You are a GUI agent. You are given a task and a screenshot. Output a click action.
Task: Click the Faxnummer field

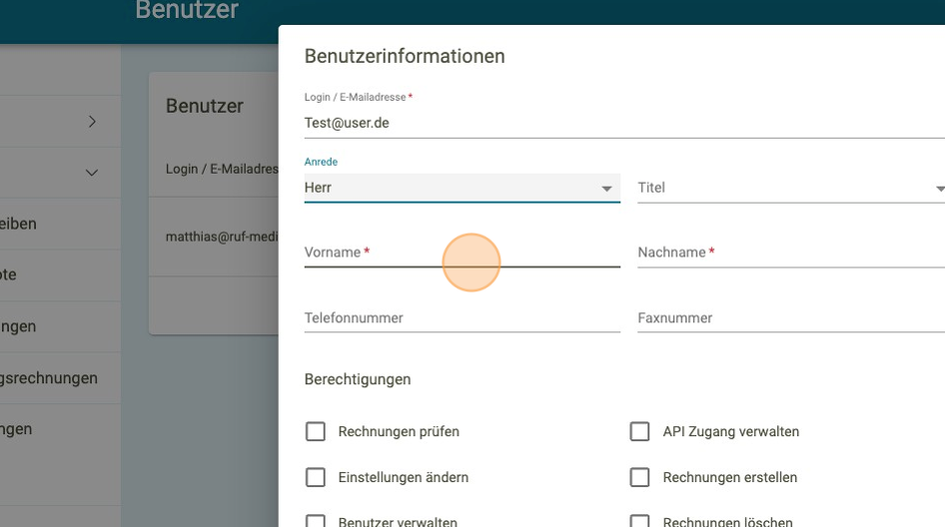(791, 318)
